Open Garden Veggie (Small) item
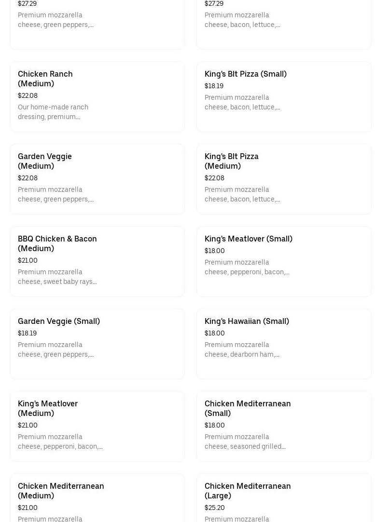 [x=97, y=344]
